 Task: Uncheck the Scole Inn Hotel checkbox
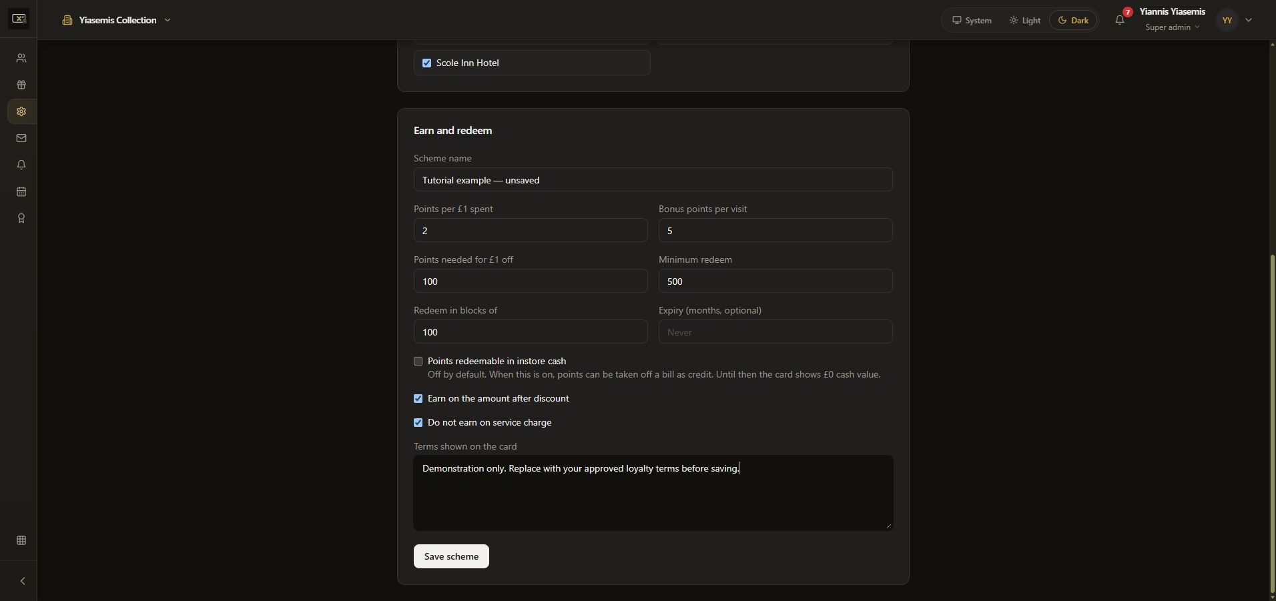coord(427,63)
